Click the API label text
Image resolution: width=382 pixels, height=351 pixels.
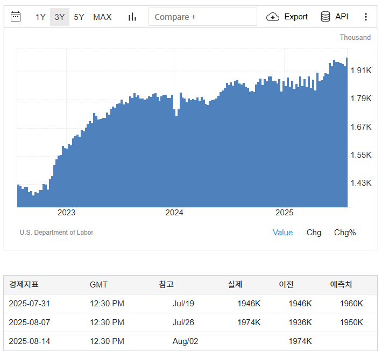[x=342, y=17]
